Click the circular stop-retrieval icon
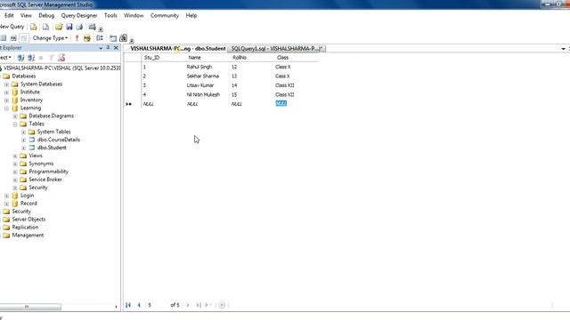The image size is (570, 320). pyautogui.click(x=222, y=305)
